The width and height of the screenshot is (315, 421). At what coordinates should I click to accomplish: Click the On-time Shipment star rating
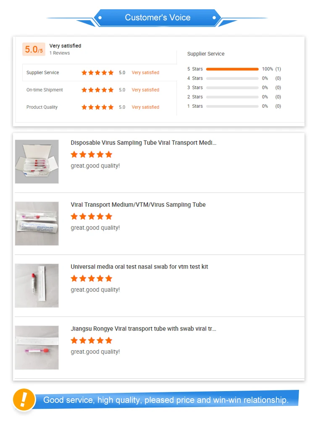point(97,90)
